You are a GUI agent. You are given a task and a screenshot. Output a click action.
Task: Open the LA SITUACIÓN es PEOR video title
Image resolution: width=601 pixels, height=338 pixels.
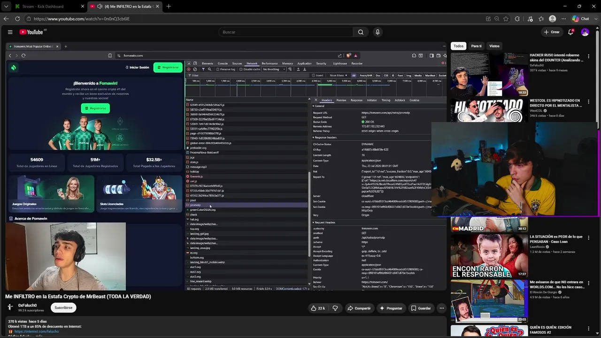[556, 239]
